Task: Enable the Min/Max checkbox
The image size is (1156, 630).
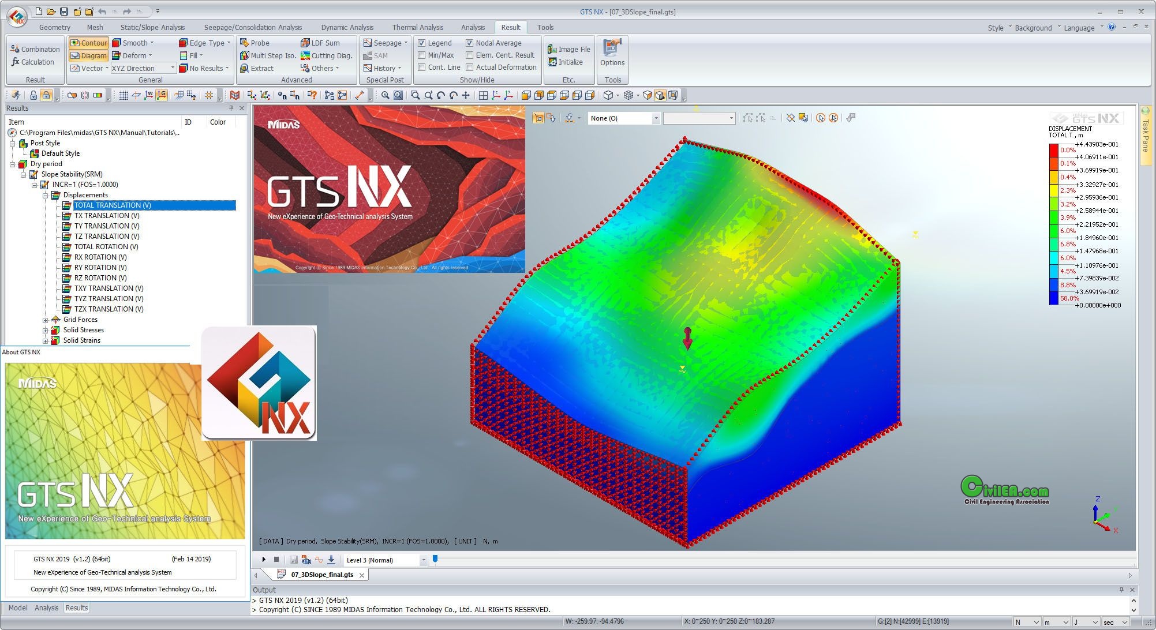Action: 422,55
